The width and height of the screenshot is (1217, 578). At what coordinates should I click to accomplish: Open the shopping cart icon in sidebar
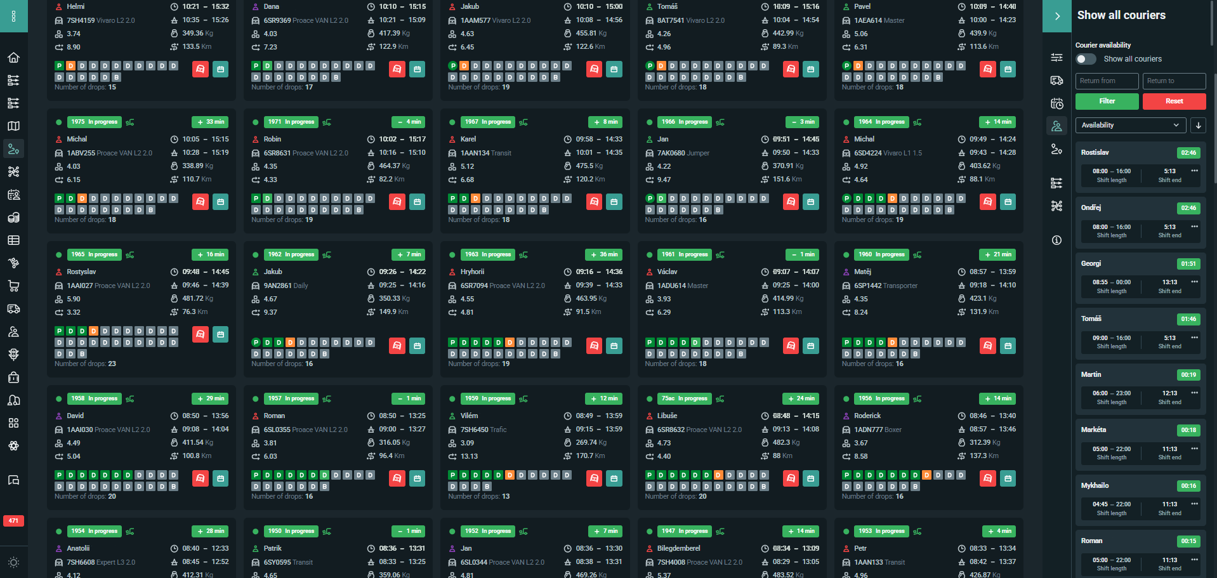coord(13,286)
